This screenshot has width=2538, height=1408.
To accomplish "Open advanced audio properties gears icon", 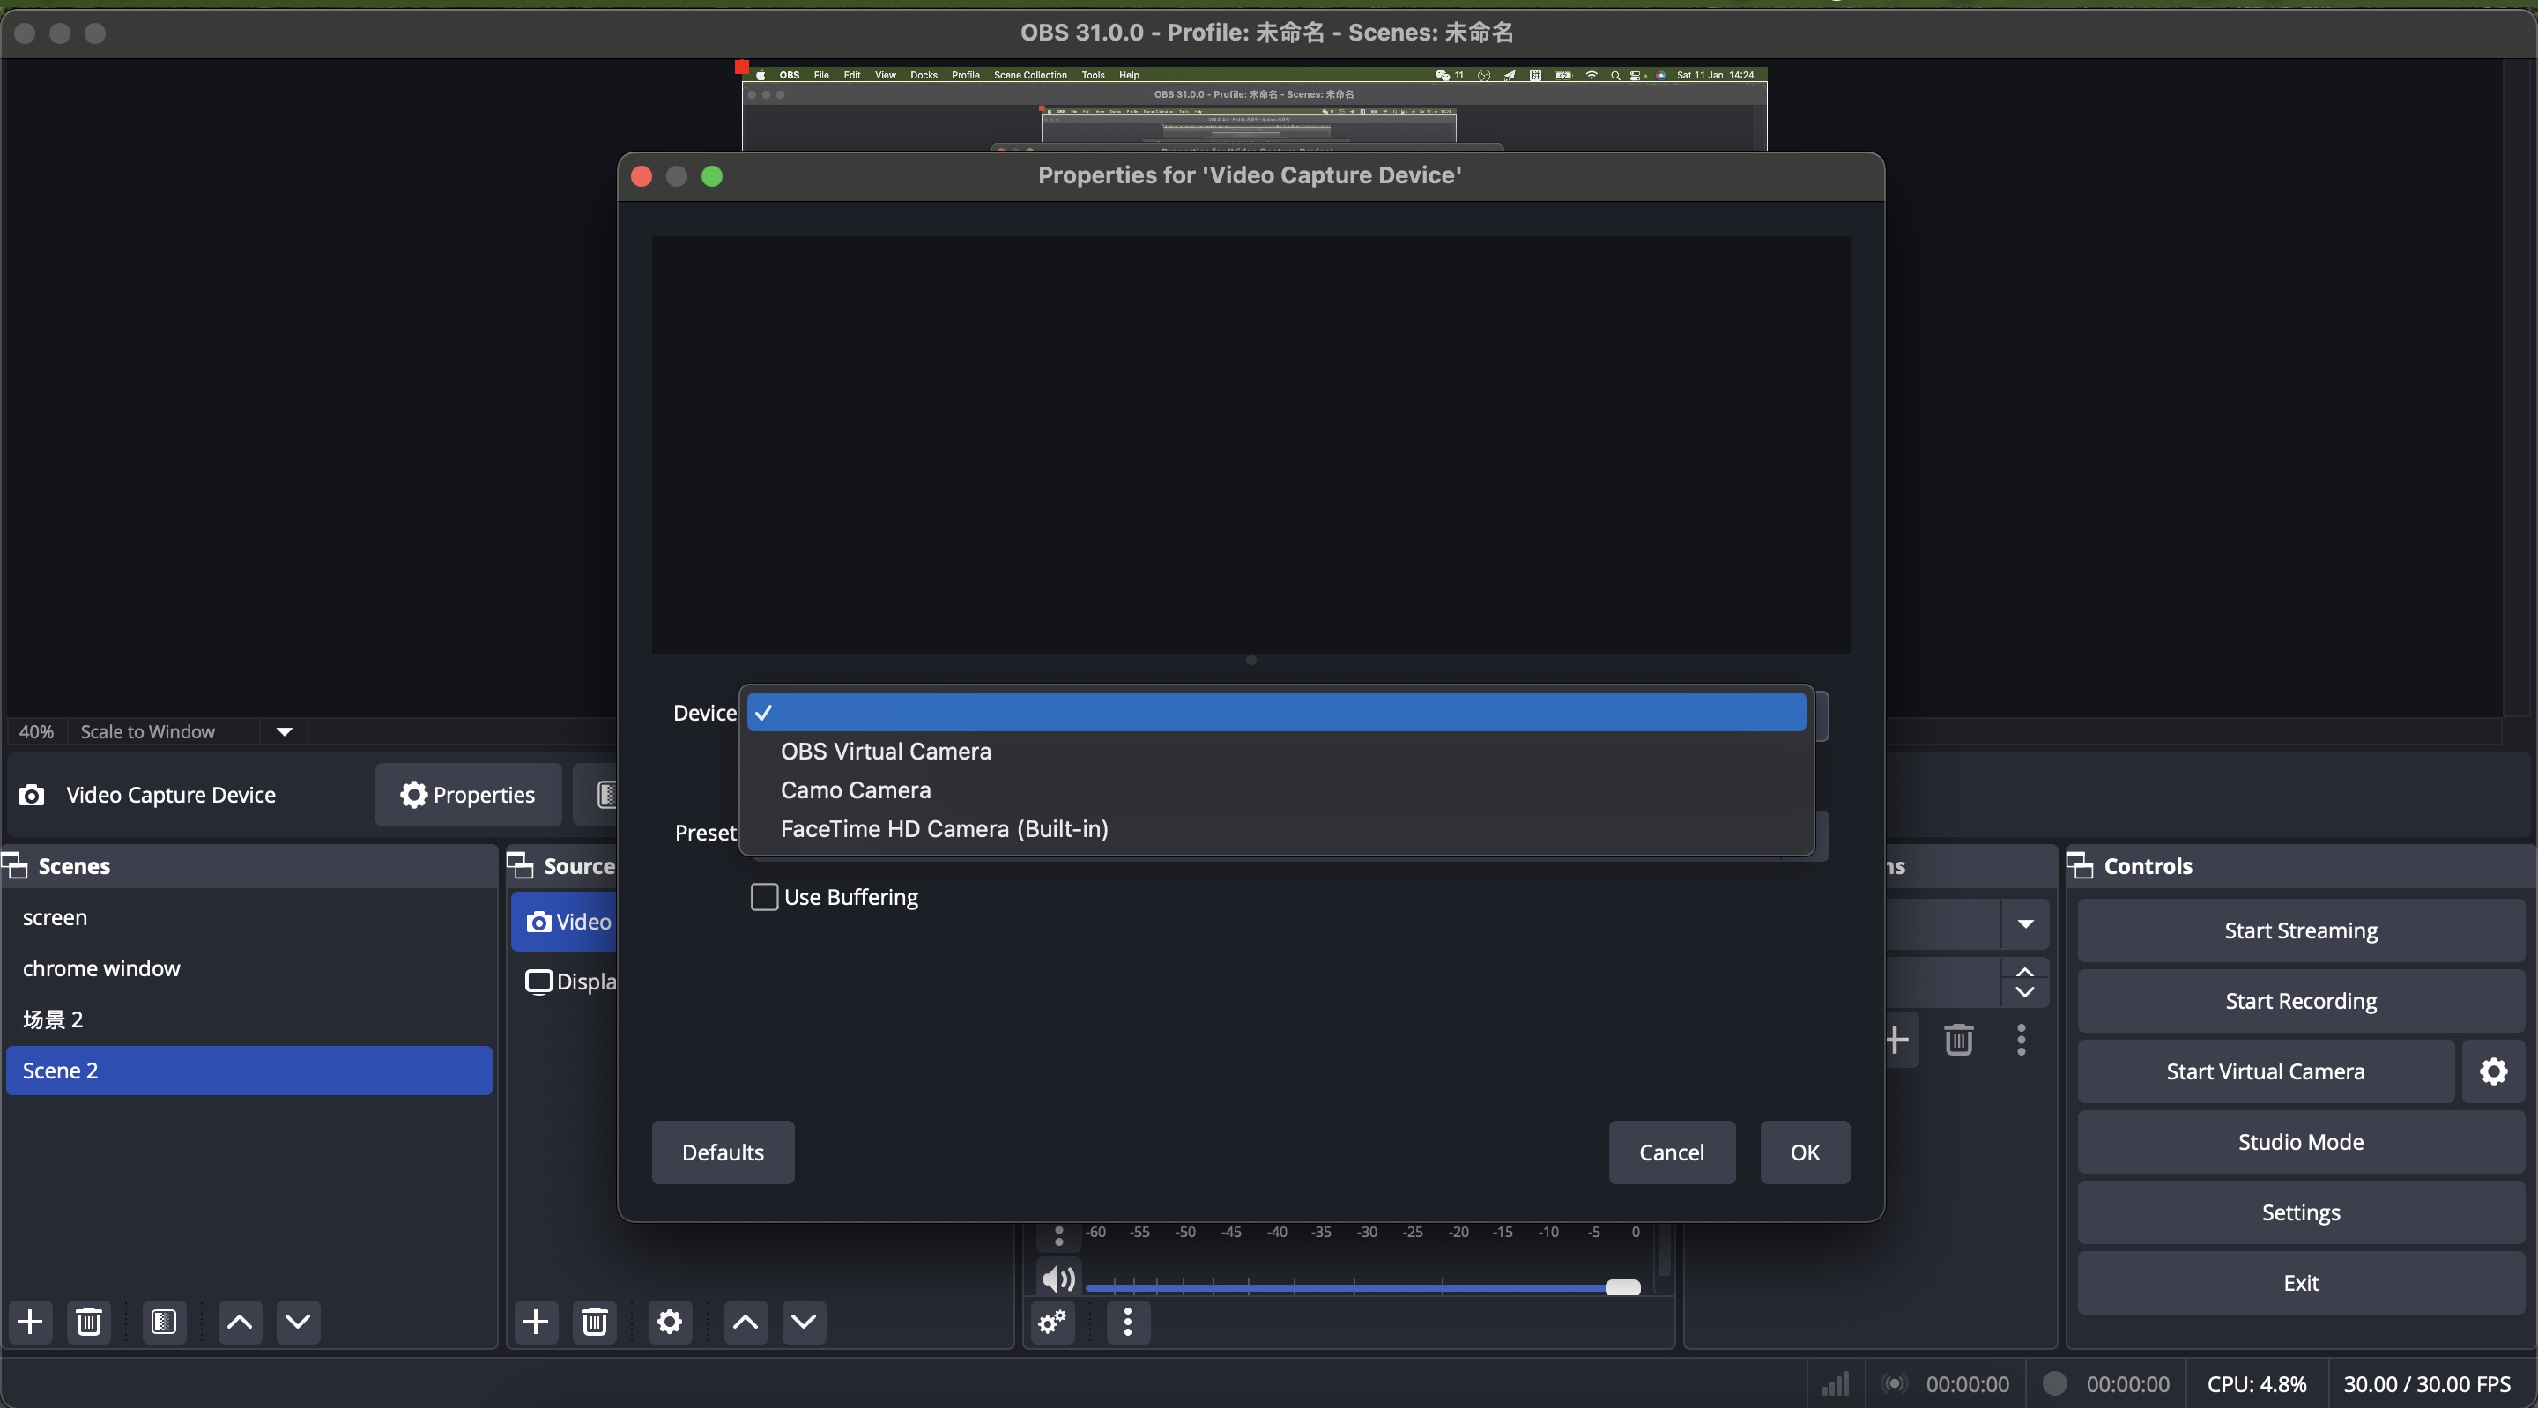I will (1052, 1322).
